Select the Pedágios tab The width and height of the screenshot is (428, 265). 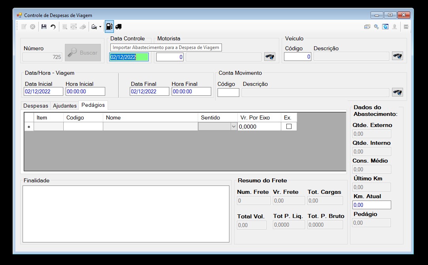click(93, 105)
